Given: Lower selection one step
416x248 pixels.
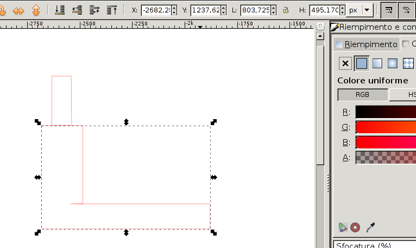Looking at the screenshot, I should (x=77, y=10).
